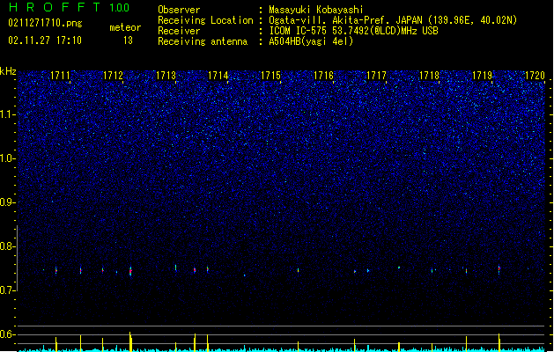
Task: Click the A504HB(yagi 4el) antenna text
Action: (x=311, y=41)
